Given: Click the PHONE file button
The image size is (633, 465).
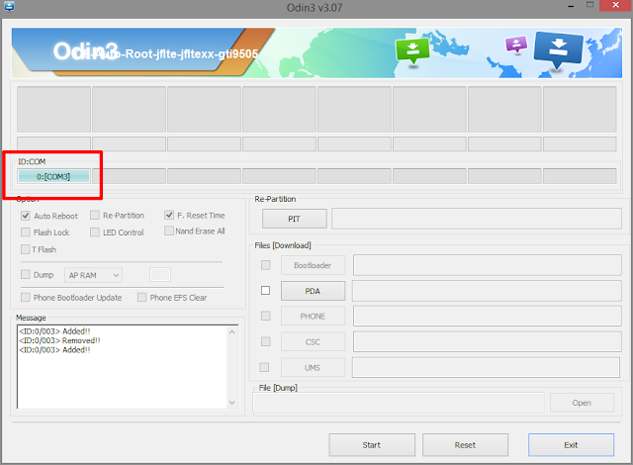Looking at the screenshot, I should pos(313,316).
